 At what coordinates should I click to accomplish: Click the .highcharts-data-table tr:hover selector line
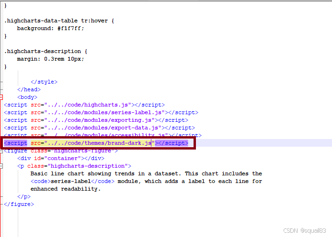click(59, 21)
